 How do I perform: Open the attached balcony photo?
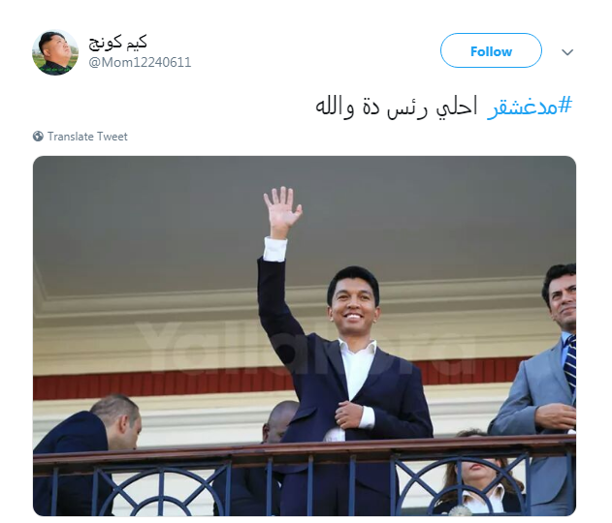(x=305, y=336)
